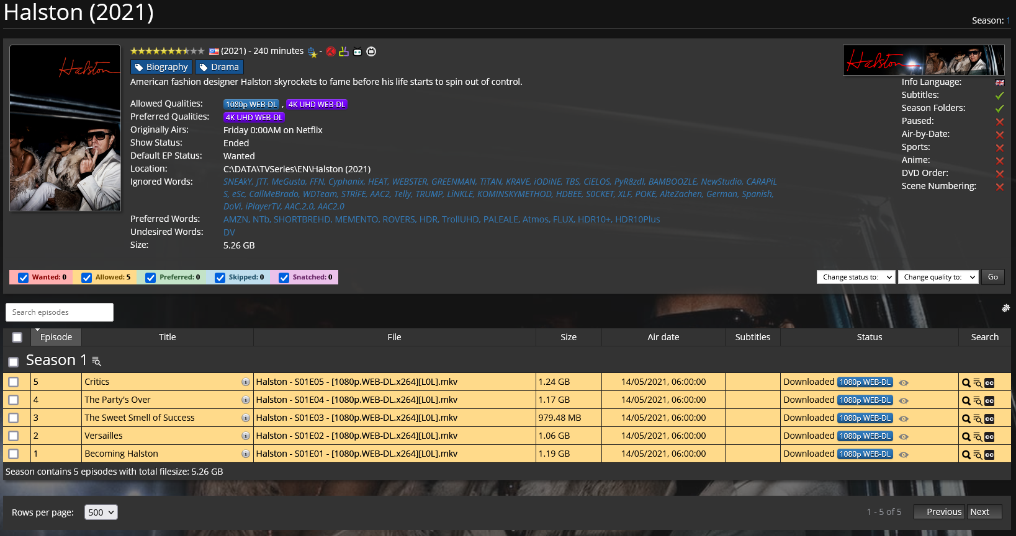Select the Versailles episode row checkbox
The image size is (1016, 536).
click(13, 436)
